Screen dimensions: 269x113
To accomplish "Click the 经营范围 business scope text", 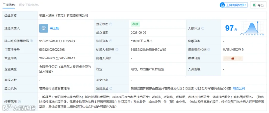I will point(152,102).
